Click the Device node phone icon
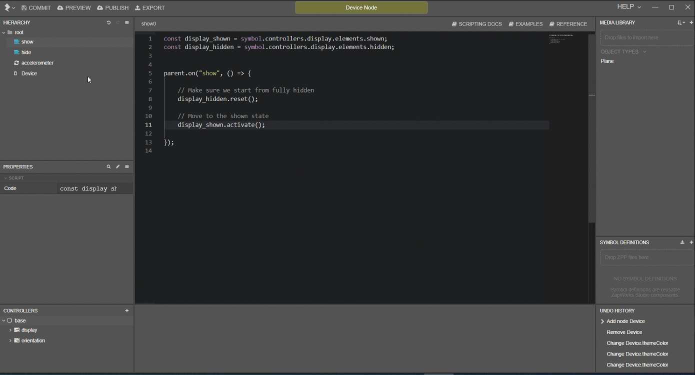Viewport: 695px width, 375px height. [x=15, y=73]
